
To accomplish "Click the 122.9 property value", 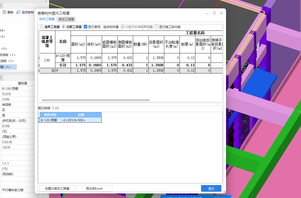I will click(x=18, y=147).
